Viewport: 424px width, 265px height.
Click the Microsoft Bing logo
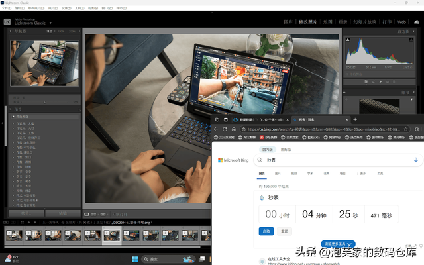pyautogui.click(x=233, y=160)
